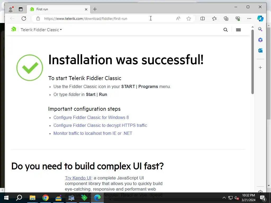Open Outlook sidebar icon

pyautogui.click(x=260, y=50)
